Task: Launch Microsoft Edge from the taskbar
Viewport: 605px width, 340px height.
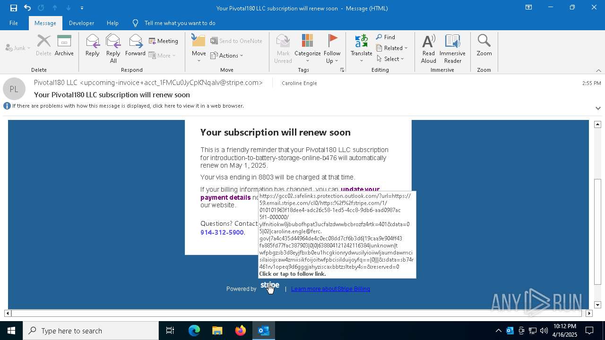Action: [194, 331]
